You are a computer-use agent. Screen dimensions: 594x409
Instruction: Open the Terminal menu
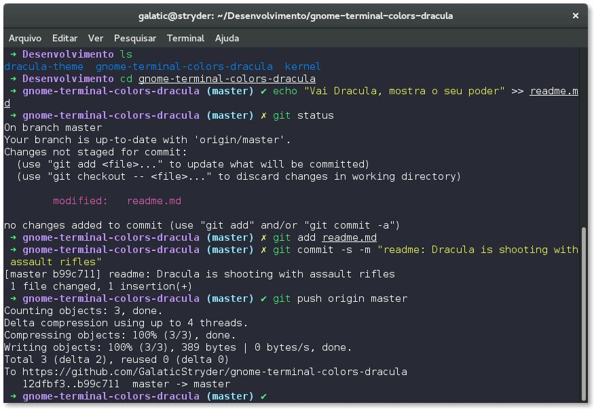[185, 38]
